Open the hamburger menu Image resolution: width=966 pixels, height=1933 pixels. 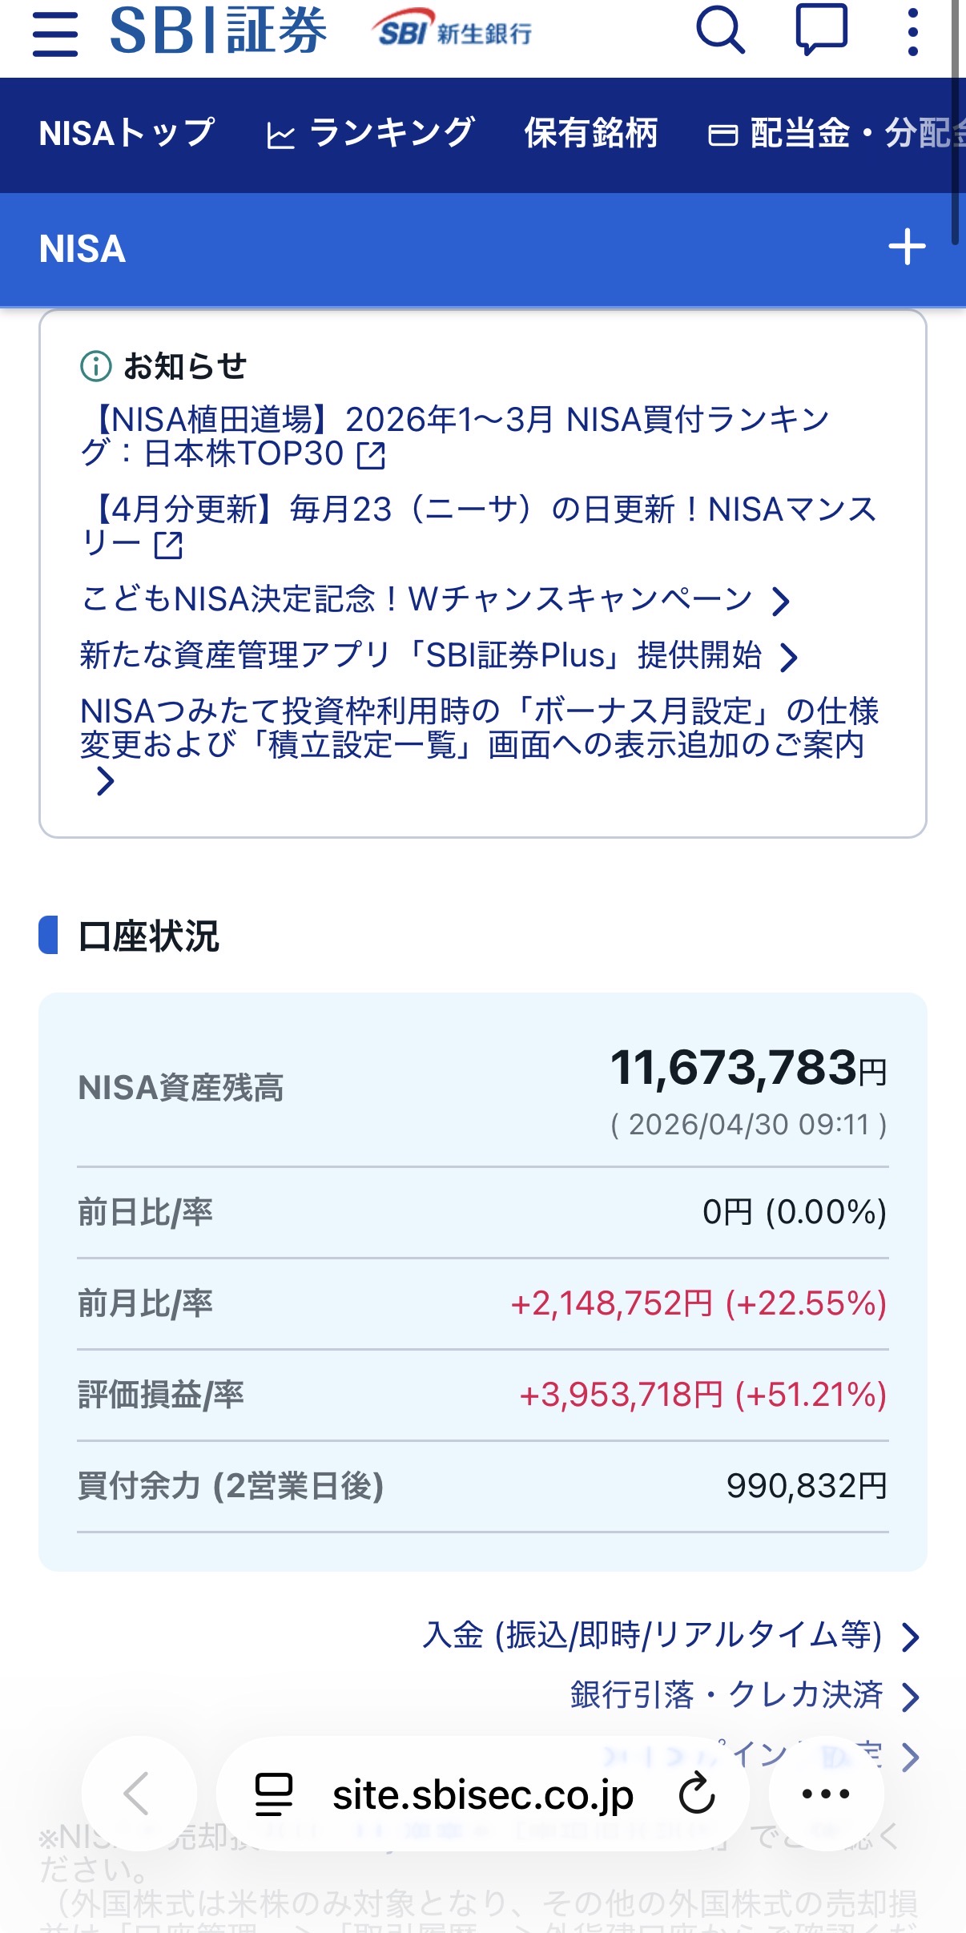[x=55, y=34]
